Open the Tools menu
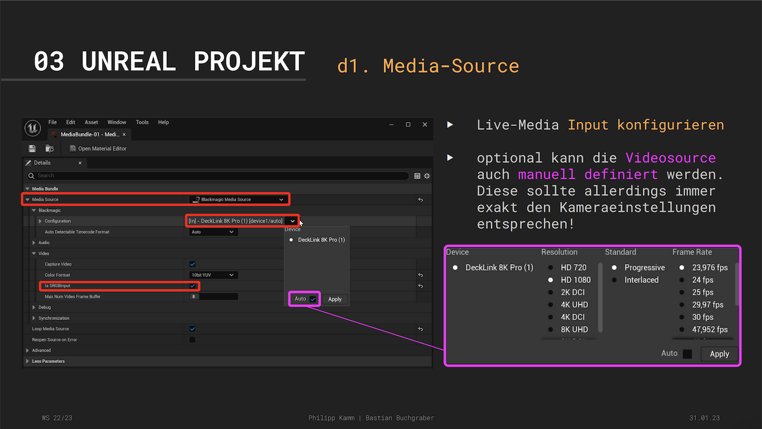762x429 pixels. tap(142, 122)
